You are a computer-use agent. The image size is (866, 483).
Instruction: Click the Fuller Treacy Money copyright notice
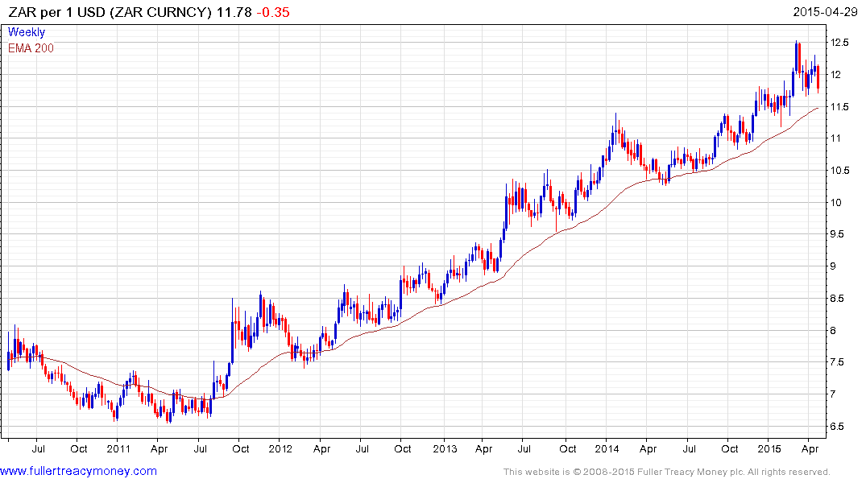666,472
